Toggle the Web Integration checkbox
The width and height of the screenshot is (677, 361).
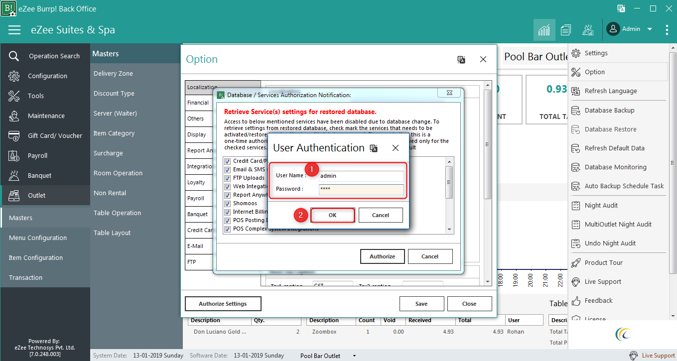228,186
